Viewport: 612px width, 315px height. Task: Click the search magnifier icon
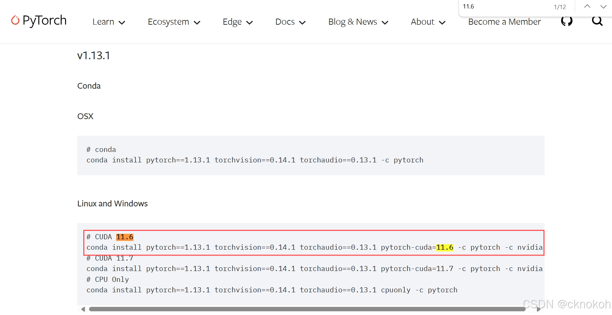597,21
